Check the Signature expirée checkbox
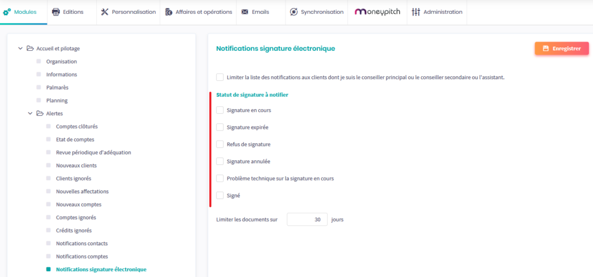Screen dimensions: 593x277 tap(219, 127)
